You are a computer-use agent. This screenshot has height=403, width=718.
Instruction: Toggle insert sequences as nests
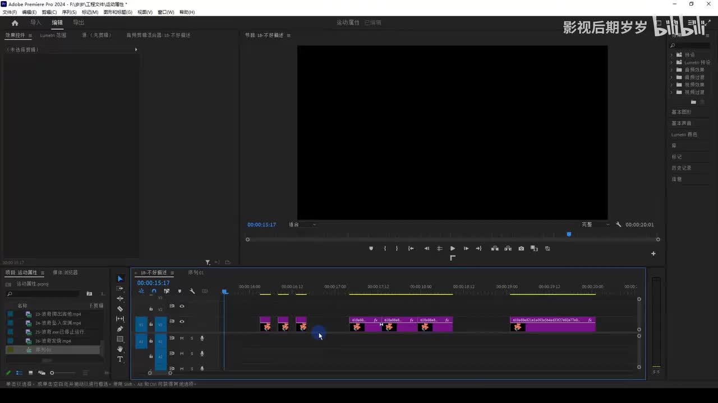coord(141,291)
